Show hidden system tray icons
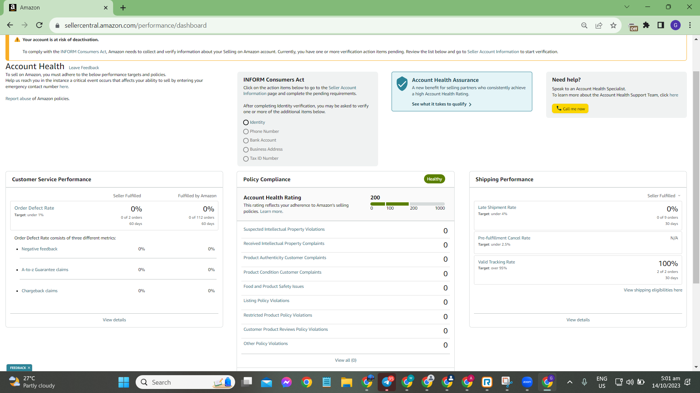700x393 pixels. (x=570, y=382)
